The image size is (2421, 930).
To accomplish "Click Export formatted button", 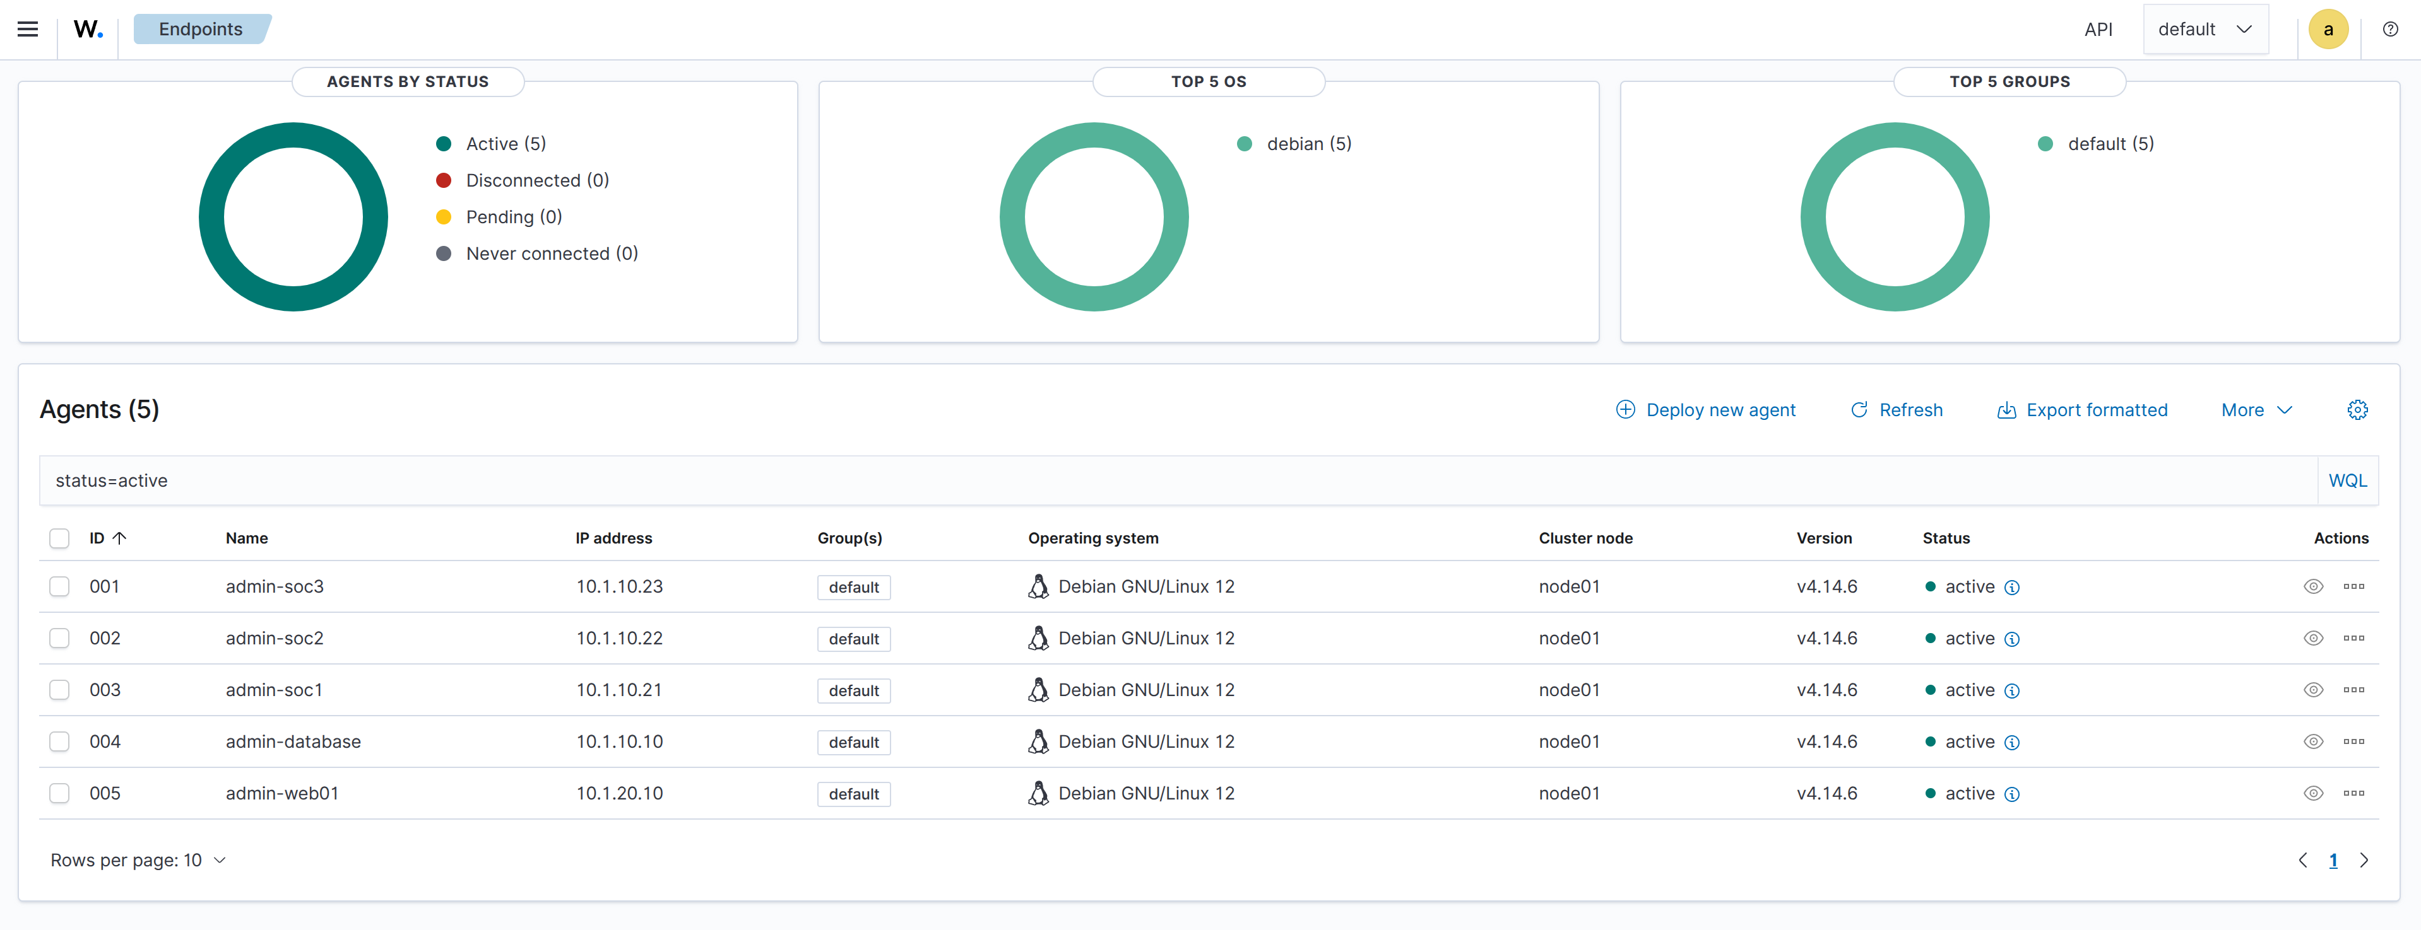I will point(2083,410).
